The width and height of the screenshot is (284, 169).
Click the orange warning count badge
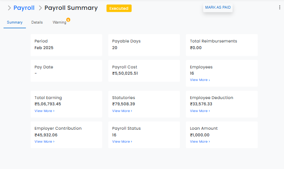pyautogui.click(x=68, y=20)
